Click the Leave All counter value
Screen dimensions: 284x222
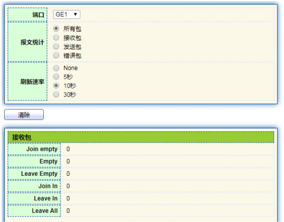click(x=68, y=211)
